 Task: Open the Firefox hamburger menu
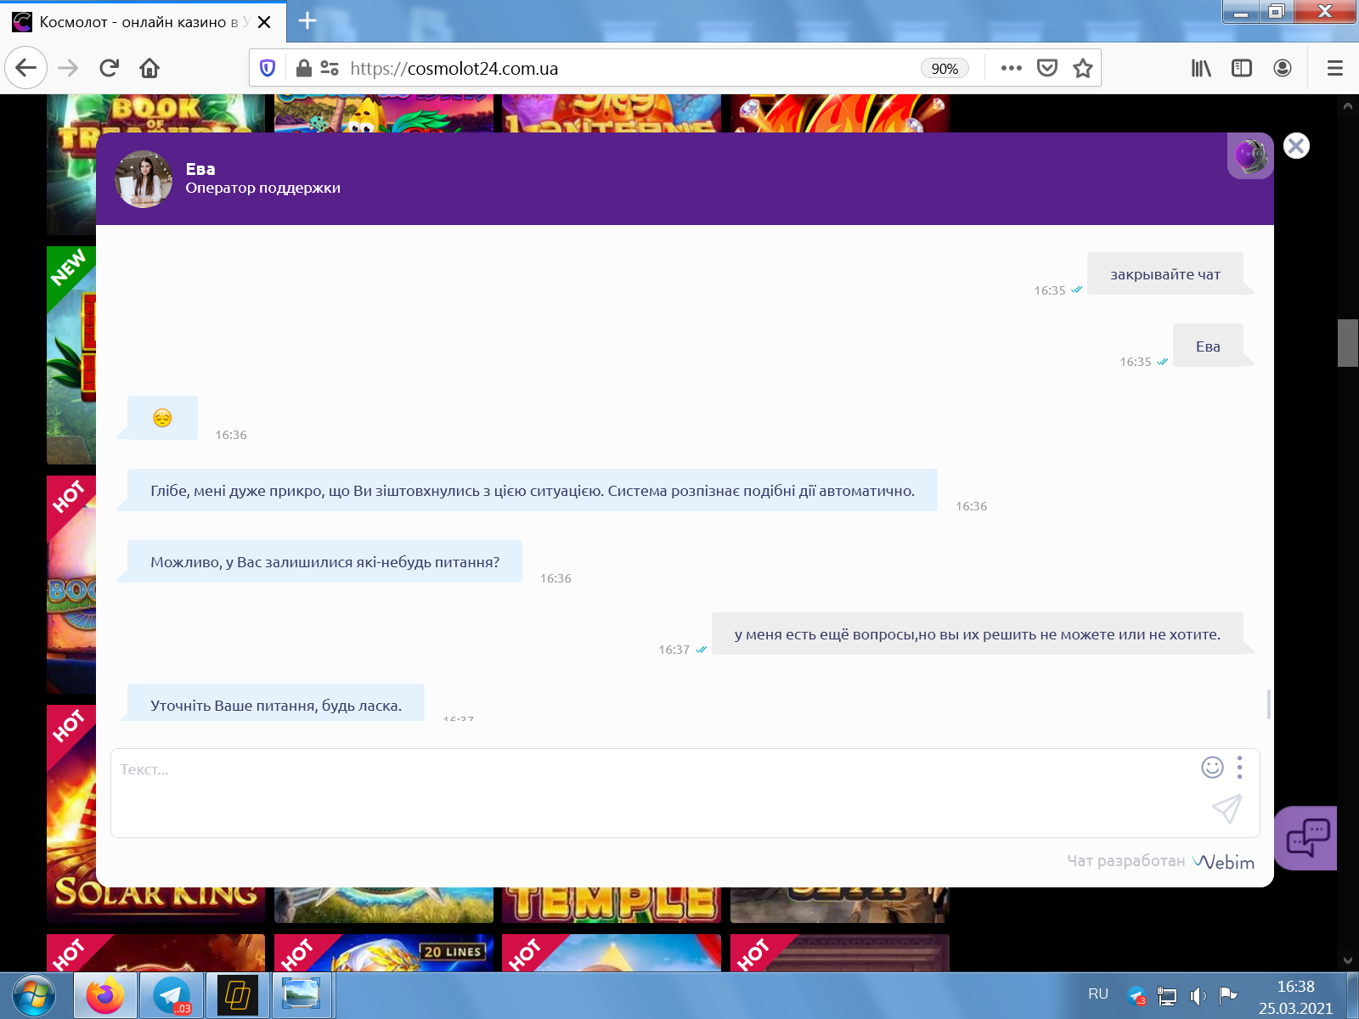tap(1335, 68)
